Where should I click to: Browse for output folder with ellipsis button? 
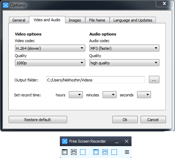[x=154, y=80]
